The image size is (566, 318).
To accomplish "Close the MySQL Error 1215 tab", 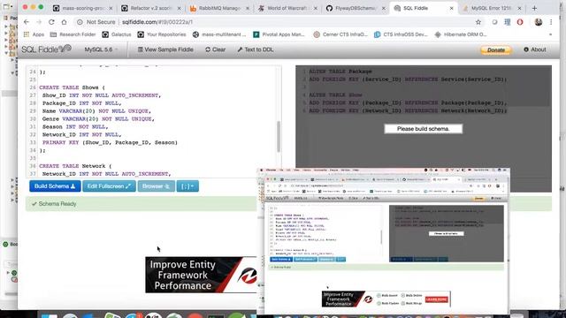I will (519, 8).
